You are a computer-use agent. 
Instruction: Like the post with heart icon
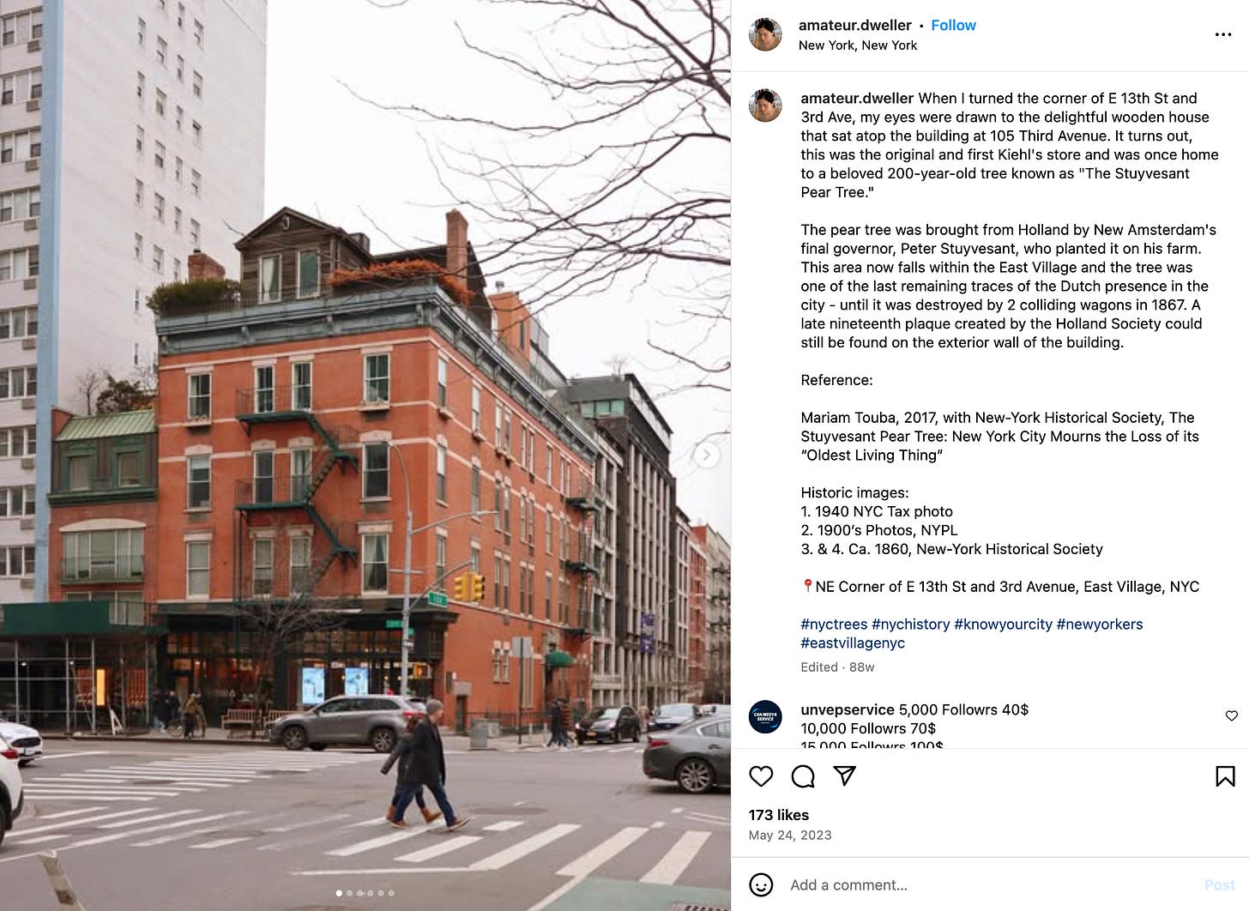(761, 776)
